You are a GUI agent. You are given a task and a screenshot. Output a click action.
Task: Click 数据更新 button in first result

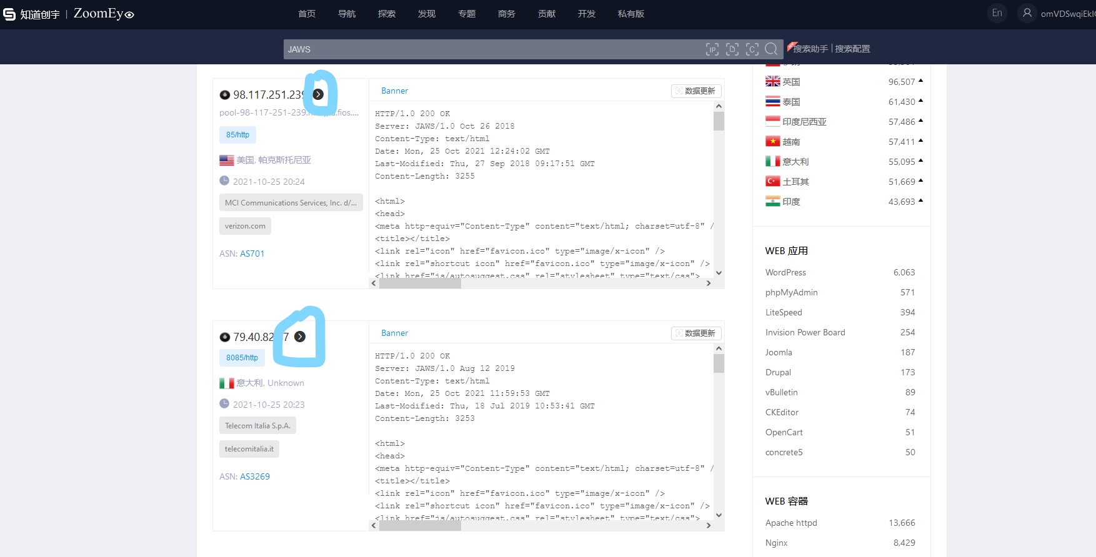(696, 91)
